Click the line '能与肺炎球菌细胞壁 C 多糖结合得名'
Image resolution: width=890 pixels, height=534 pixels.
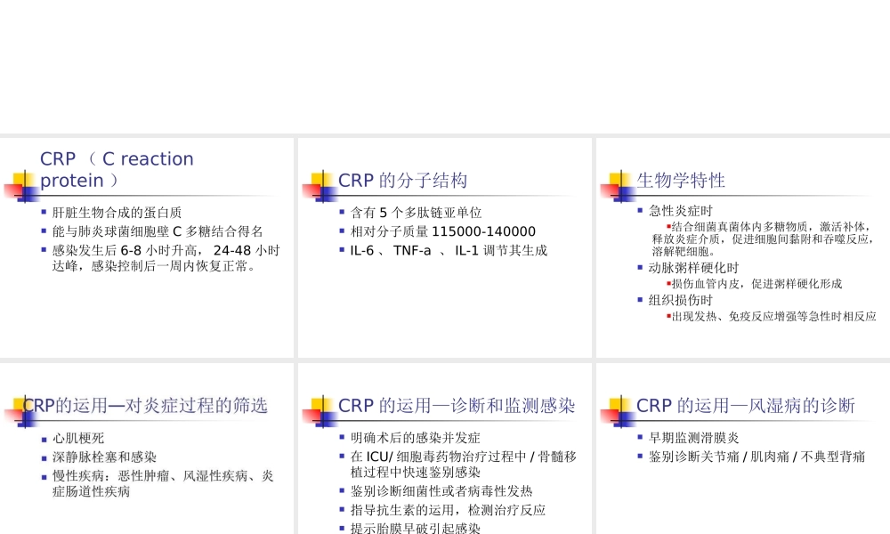(158, 231)
